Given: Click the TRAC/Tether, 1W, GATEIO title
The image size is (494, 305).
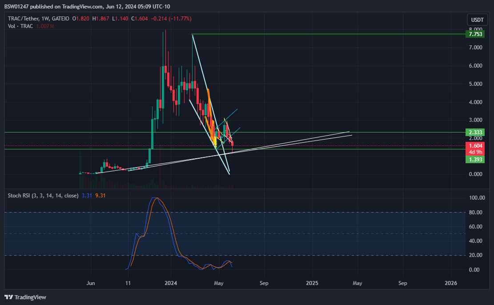Looking at the screenshot, I should coord(38,19).
